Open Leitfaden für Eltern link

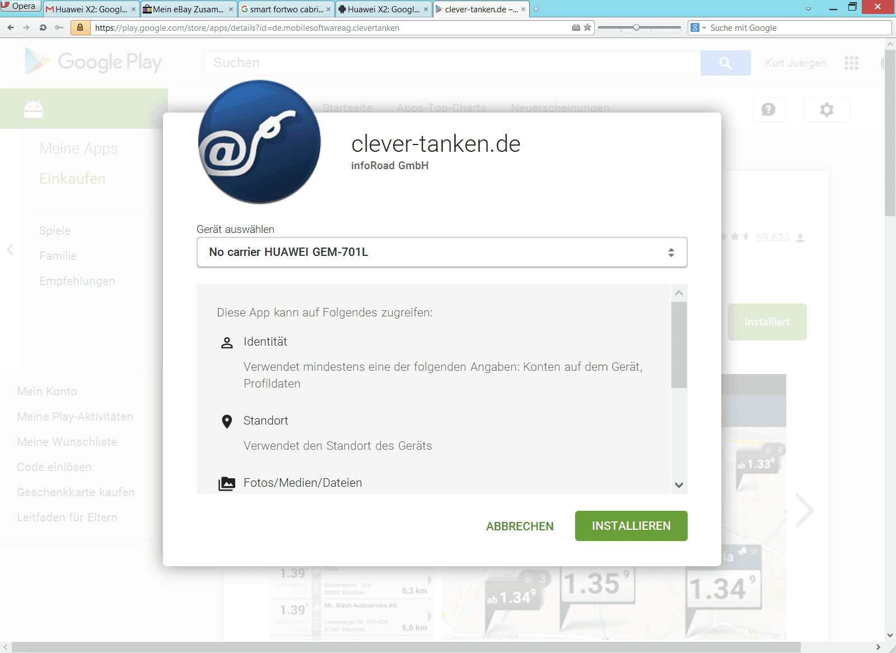coord(67,517)
